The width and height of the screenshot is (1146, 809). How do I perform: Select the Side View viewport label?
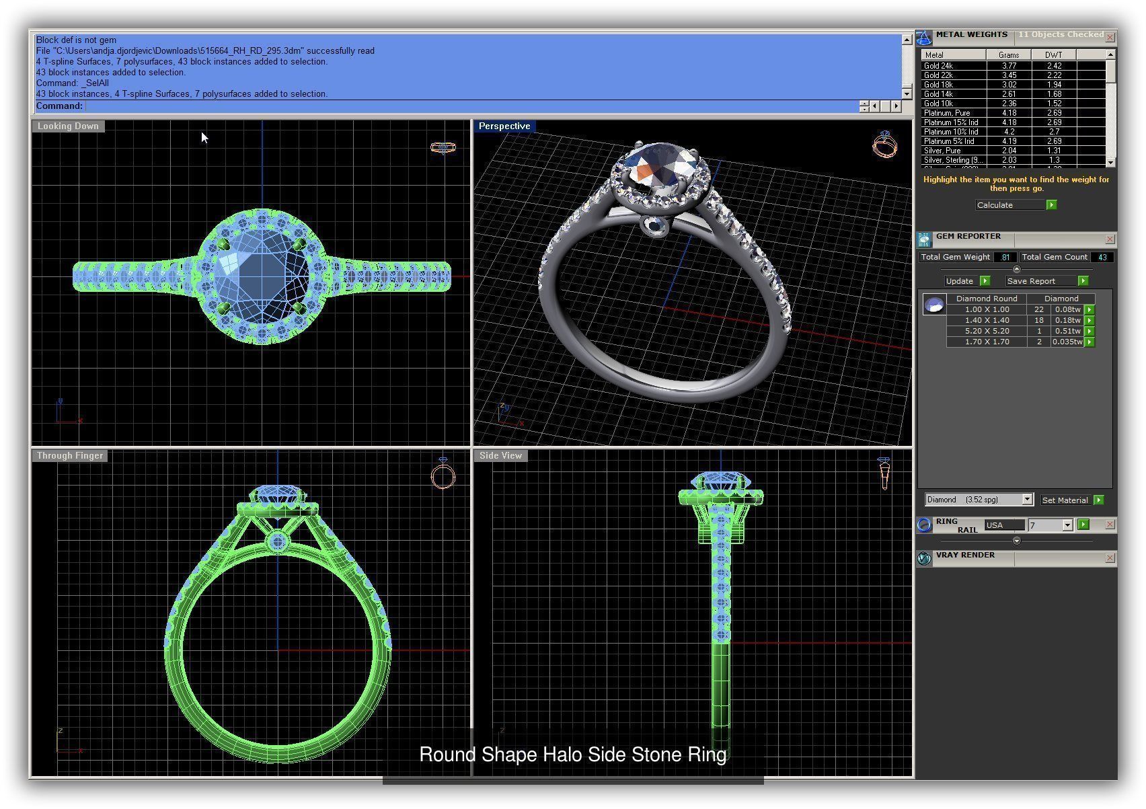coord(500,456)
